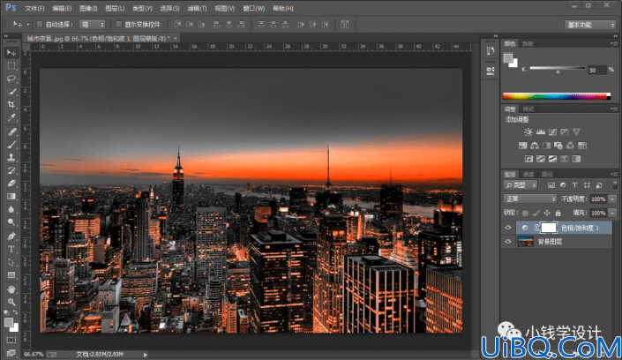This screenshot has height=360, width=622.
Task: Switch to the 通道 tab
Action: [x=528, y=174]
